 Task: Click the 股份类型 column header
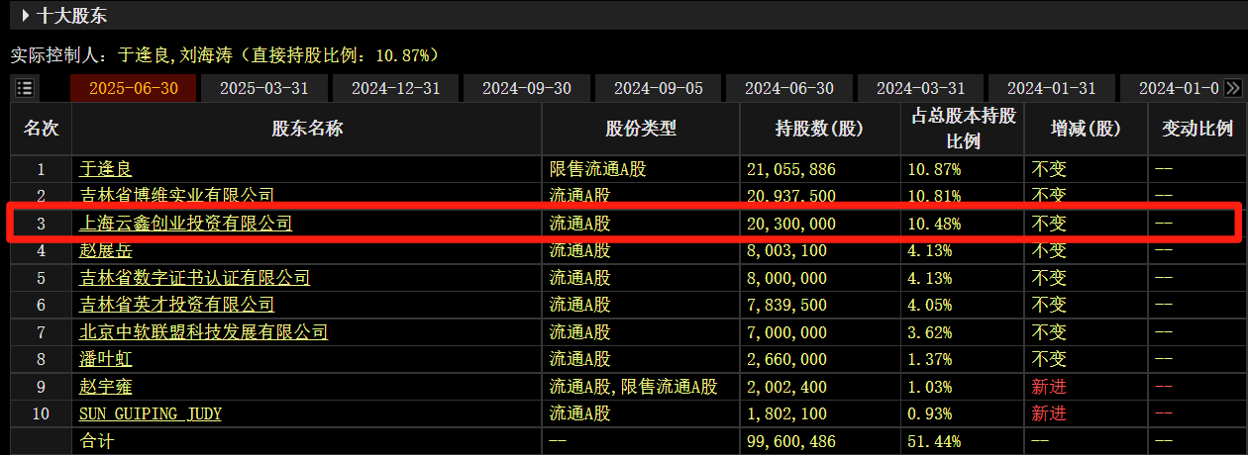click(641, 129)
